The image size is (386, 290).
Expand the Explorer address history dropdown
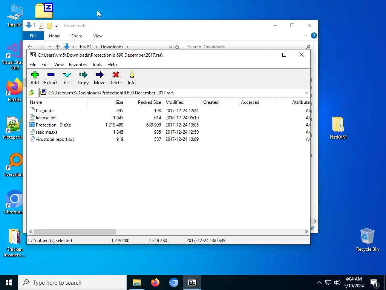(171, 46)
